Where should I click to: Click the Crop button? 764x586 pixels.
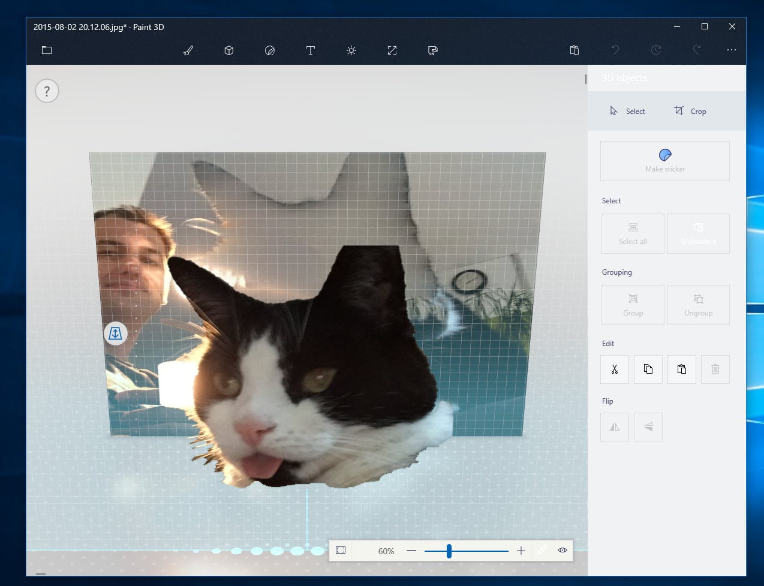[690, 111]
